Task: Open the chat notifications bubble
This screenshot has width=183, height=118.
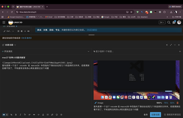Action: coord(174,22)
